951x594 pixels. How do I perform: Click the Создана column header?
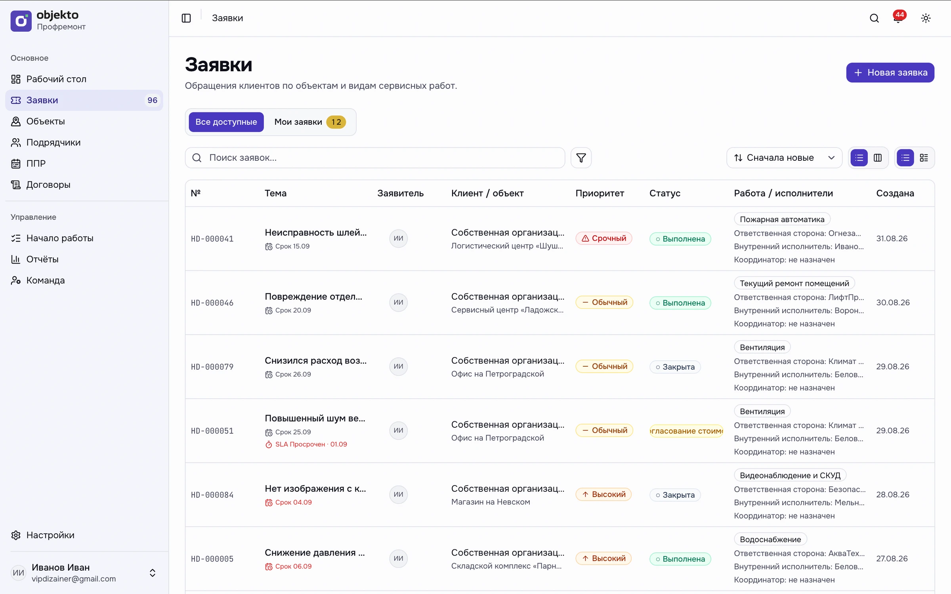click(x=895, y=193)
